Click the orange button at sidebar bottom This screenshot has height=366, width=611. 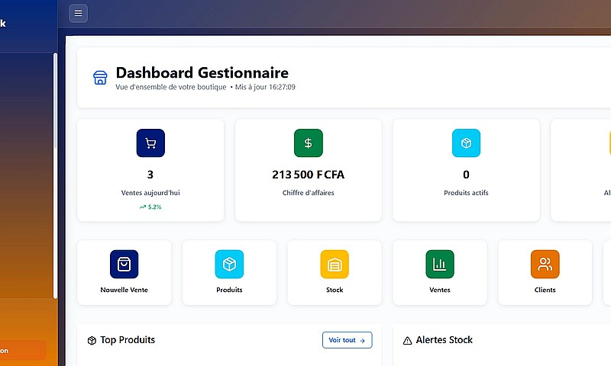tap(23, 351)
